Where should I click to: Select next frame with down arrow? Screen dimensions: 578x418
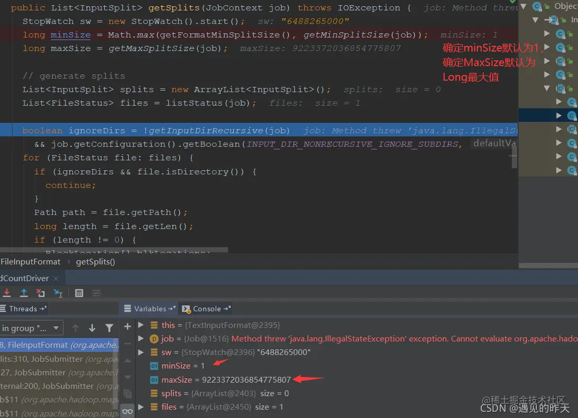[x=92, y=328]
